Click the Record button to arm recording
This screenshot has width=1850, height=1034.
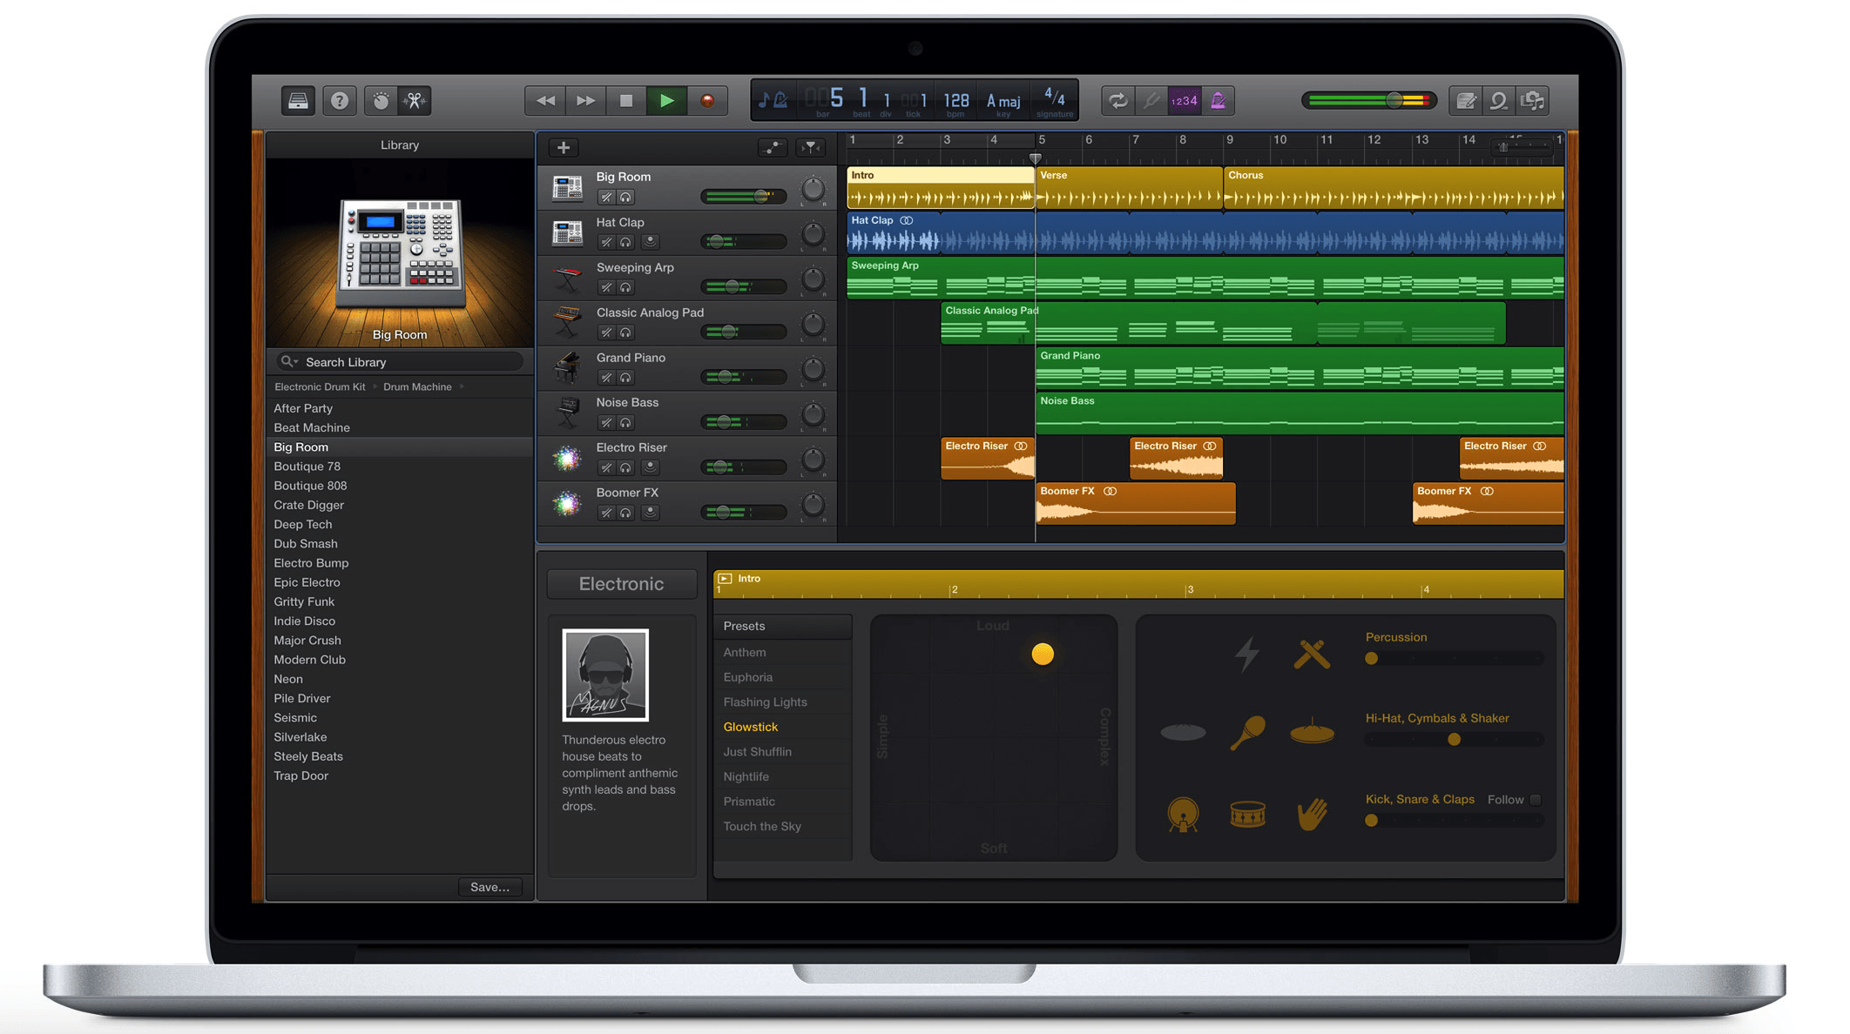[x=708, y=100]
